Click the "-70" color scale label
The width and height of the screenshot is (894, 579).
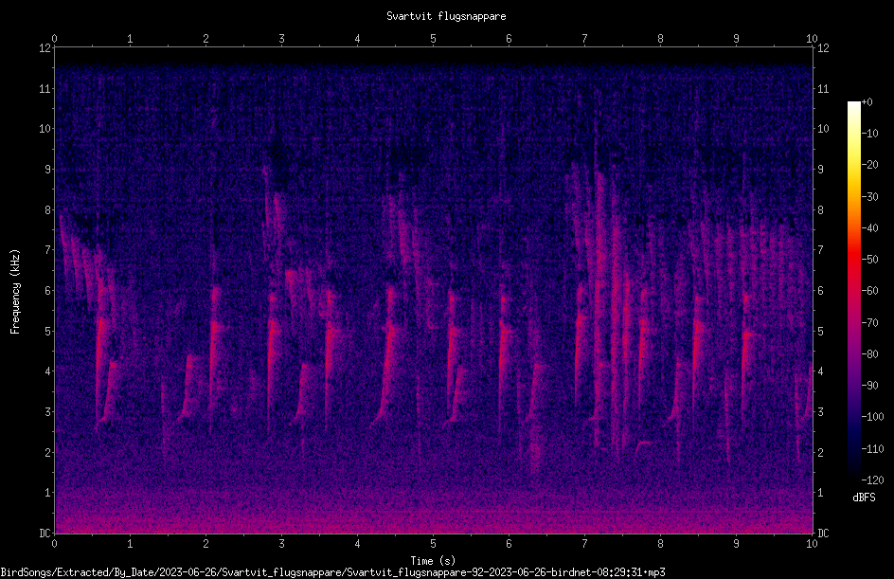click(x=870, y=323)
